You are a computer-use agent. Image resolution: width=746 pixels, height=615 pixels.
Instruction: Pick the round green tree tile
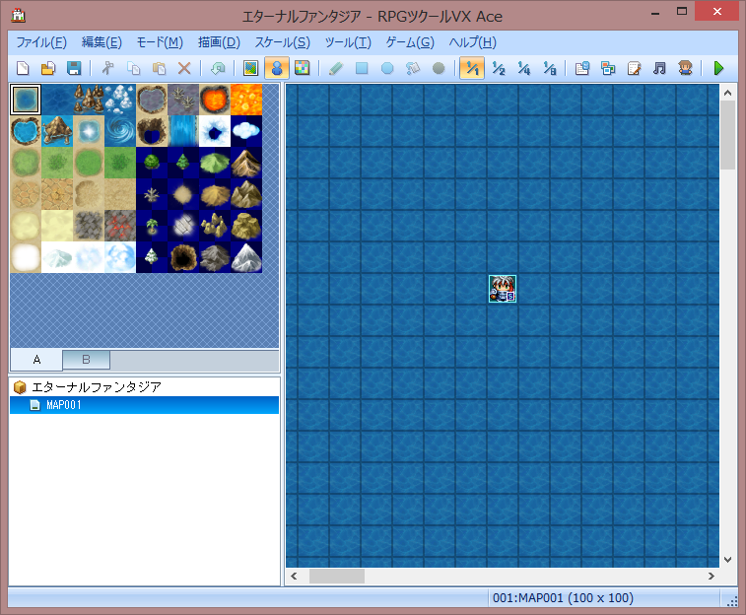[152, 163]
